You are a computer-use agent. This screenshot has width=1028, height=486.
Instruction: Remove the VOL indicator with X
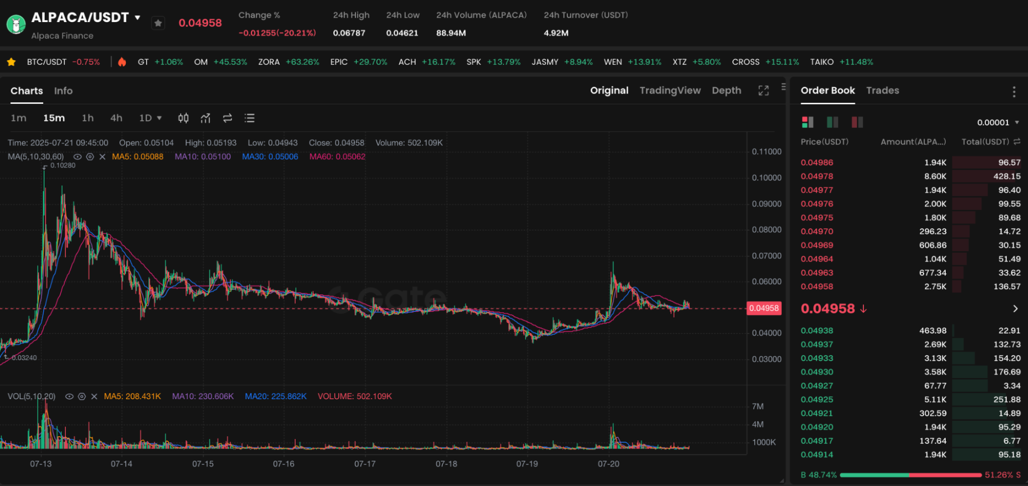pyautogui.click(x=94, y=397)
